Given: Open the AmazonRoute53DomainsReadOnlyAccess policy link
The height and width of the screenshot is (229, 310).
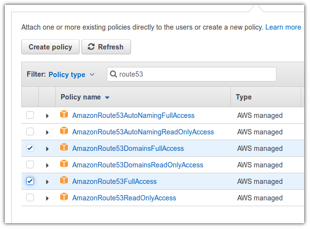Looking at the screenshot, I should (x=138, y=165).
